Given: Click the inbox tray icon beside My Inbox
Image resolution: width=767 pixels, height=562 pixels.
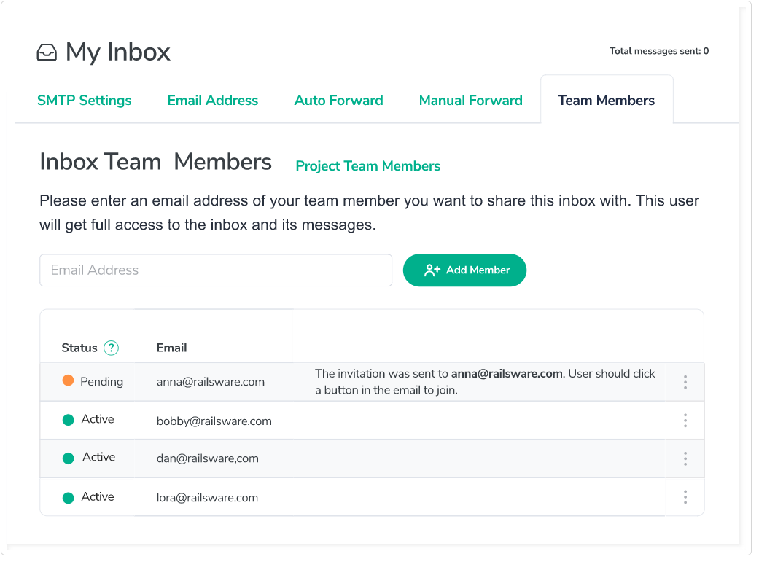Looking at the screenshot, I should click(47, 52).
